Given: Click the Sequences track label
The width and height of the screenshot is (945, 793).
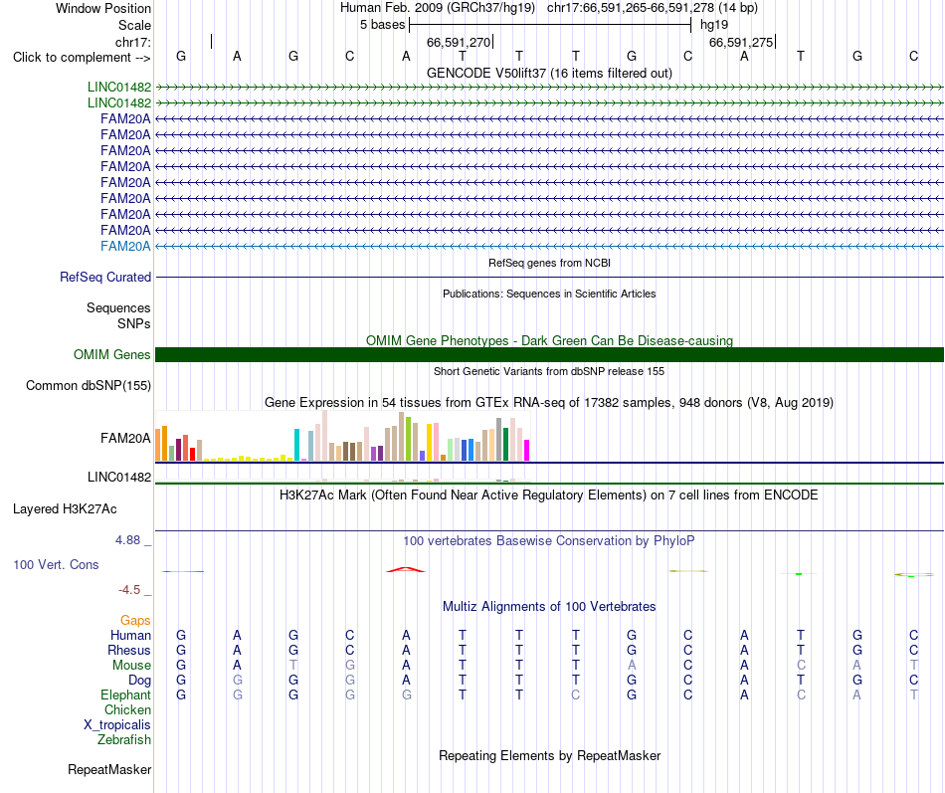Looking at the screenshot, I should point(118,308).
